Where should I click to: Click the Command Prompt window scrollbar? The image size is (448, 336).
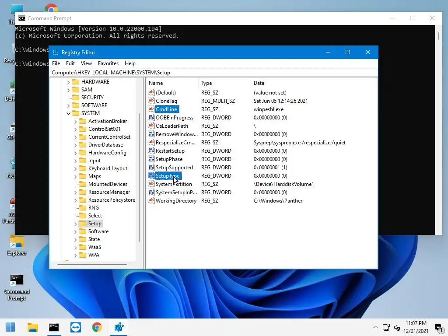[x=439, y=36]
